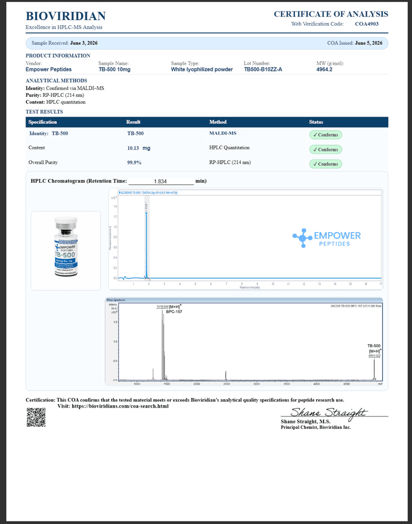
Task: Click the Identity: TB-500 specification cell
Action: pos(49,133)
